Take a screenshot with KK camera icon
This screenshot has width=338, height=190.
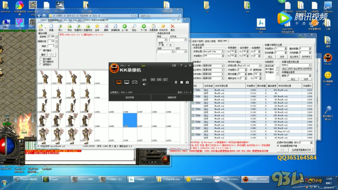click(187, 82)
